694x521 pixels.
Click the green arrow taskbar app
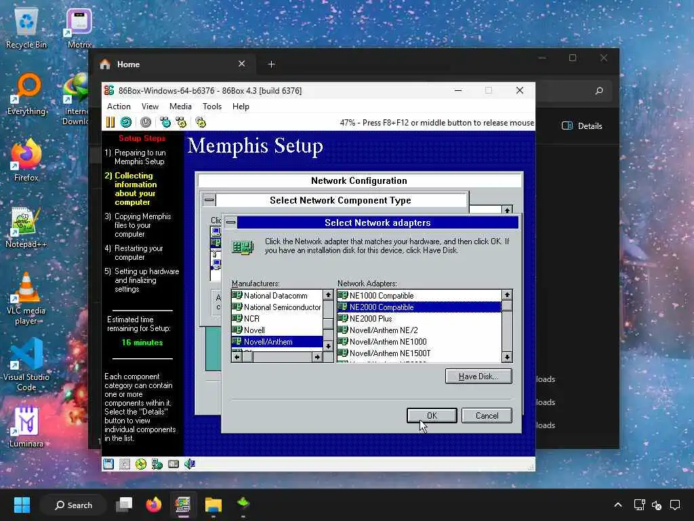coord(243,504)
